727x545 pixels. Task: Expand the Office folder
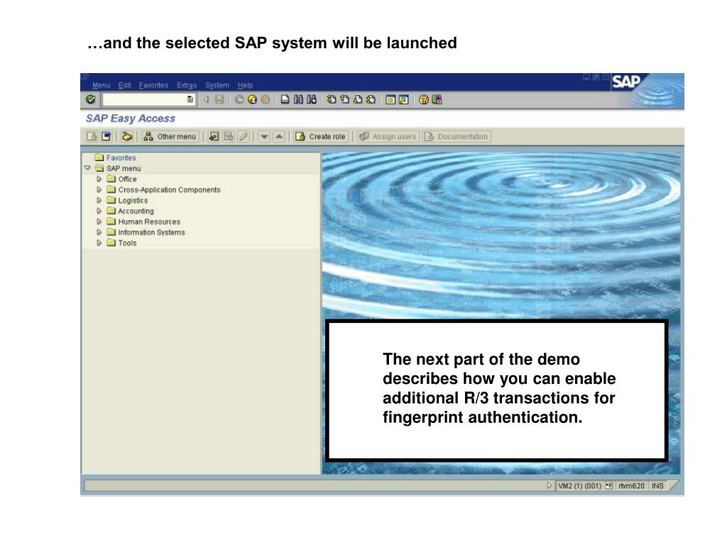[99, 178]
